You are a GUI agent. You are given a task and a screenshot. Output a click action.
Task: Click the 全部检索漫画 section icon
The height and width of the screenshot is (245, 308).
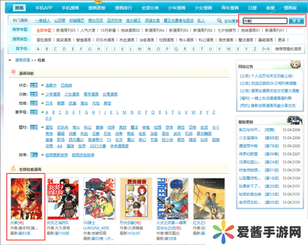pos(13,168)
